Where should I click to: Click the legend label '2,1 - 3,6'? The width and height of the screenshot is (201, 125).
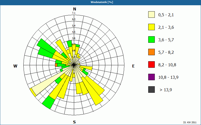[x=166, y=27]
